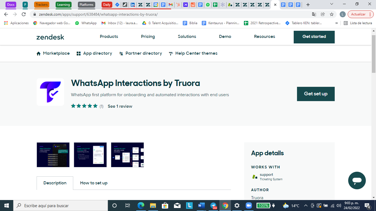The image size is (376, 211).
Task: Switch to the How to set up tab
Action: 94,183
